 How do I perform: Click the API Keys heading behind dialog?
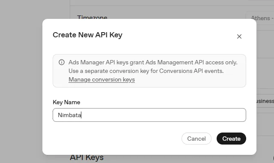86,157
